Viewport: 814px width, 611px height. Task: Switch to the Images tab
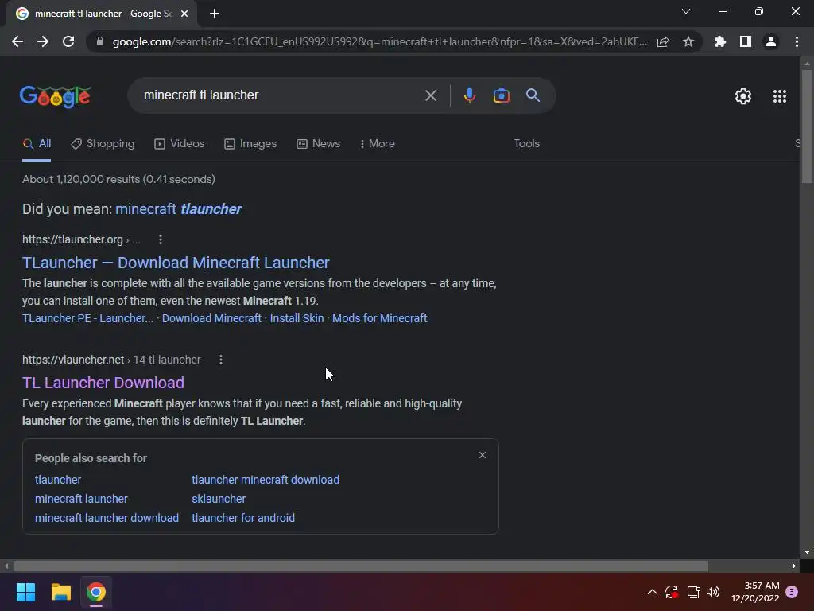(x=250, y=144)
